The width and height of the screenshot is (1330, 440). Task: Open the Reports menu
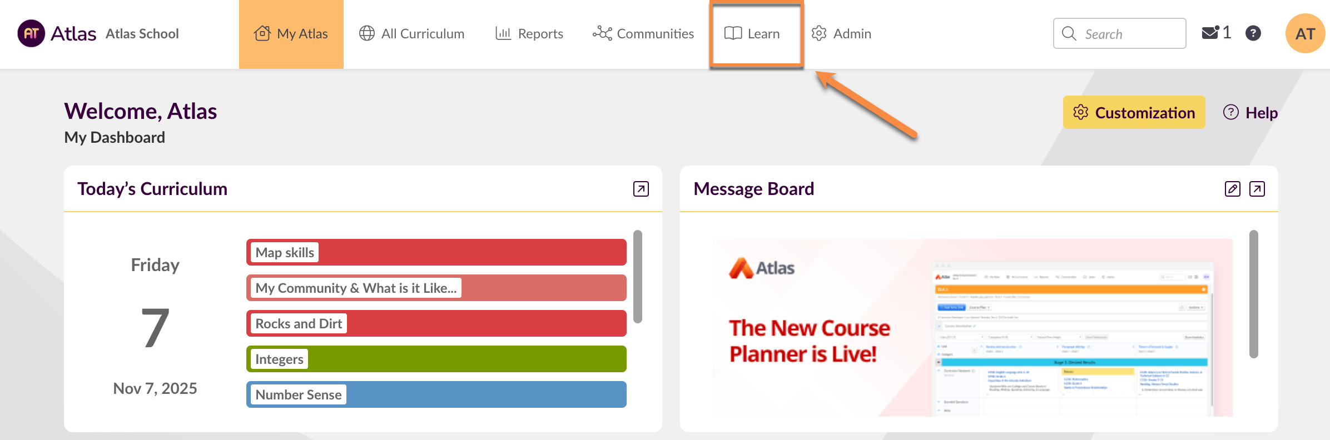pos(529,34)
